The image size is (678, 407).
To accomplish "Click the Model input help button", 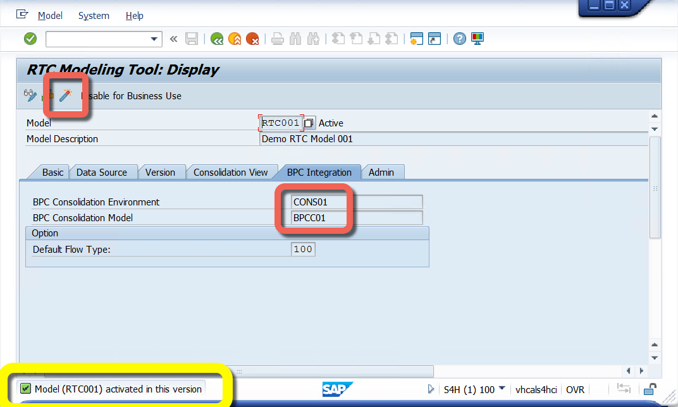I will pos(309,123).
